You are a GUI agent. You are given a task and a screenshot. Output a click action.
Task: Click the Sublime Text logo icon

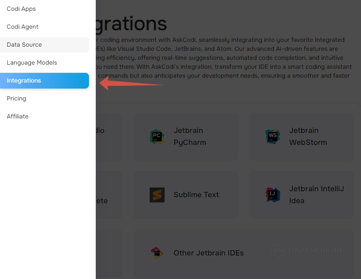click(x=157, y=195)
